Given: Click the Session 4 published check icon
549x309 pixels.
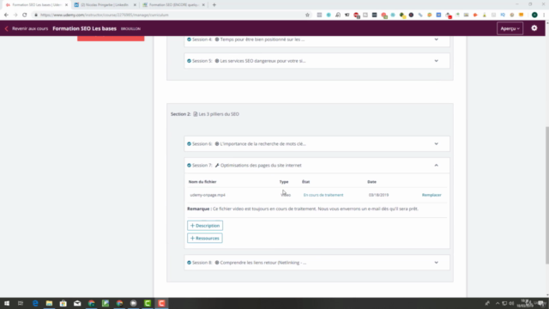Looking at the screenshot, I should pos(189,39).
